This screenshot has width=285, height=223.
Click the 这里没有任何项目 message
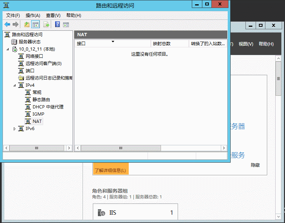pyautogui.click(x=150, y=54)
